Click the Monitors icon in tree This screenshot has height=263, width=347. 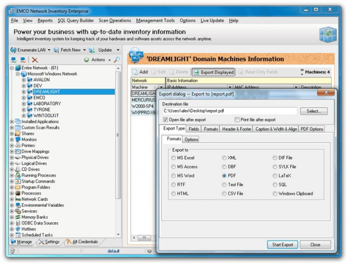point(18,140)
